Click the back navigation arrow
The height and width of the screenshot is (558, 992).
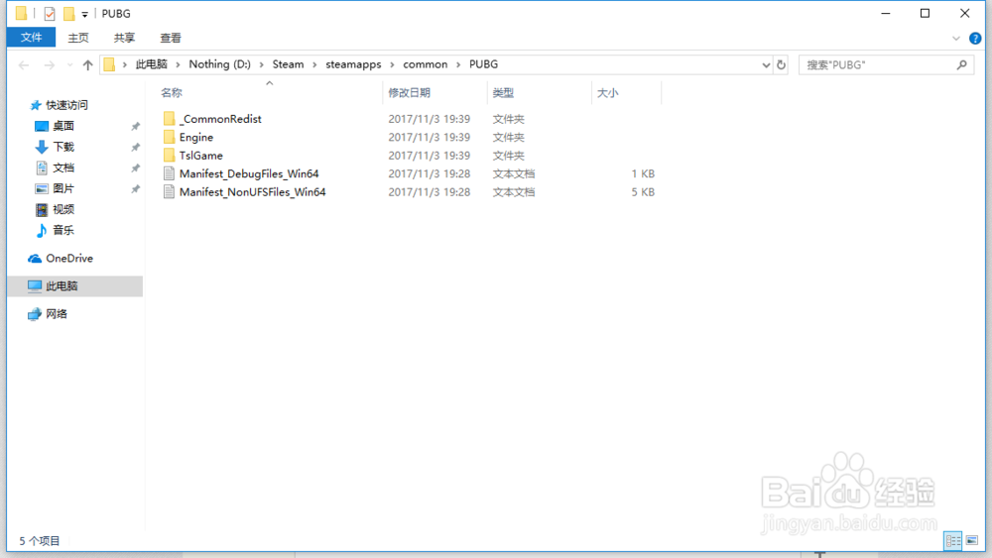click(24, 64)
